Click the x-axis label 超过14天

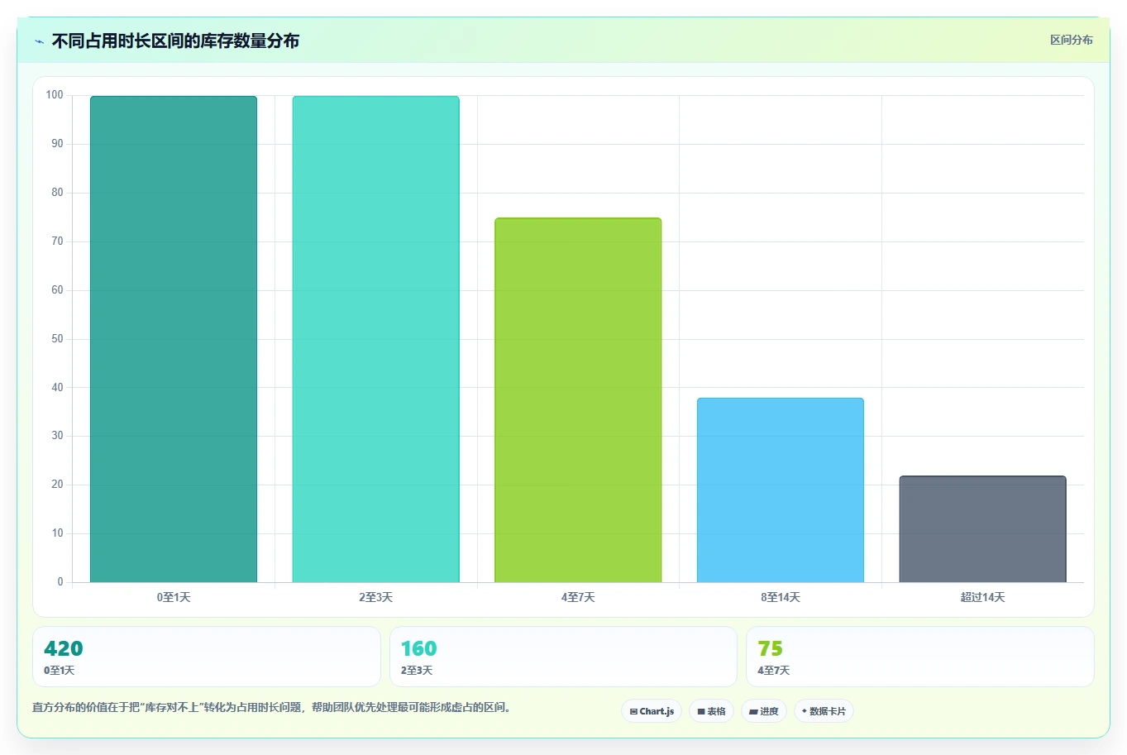(x=982, y=597)
